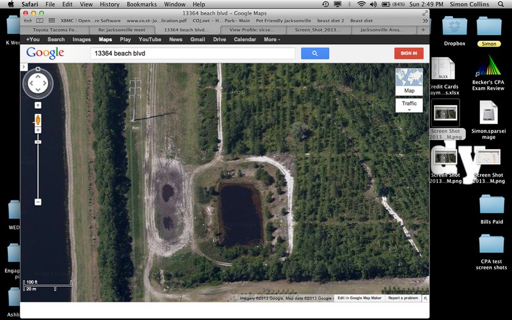Click the blue magnifier search button
Image resolution: width=512 pixels, height=320 pixels.
[x=315, y=53]
